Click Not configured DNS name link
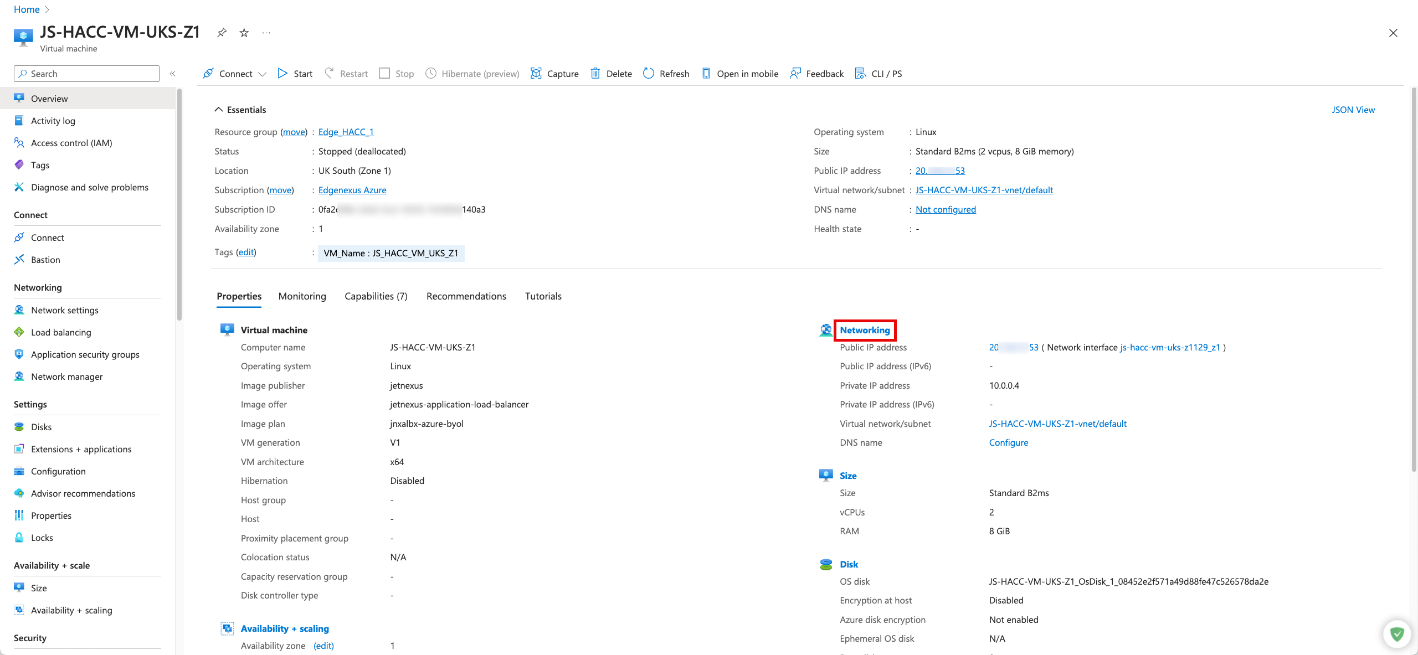 coord(946,209)
